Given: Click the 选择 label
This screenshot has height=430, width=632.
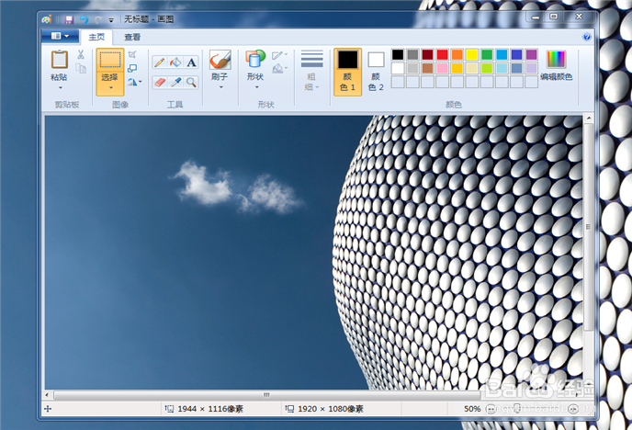Looking at the screenshot, I should [x=109, y=77].
